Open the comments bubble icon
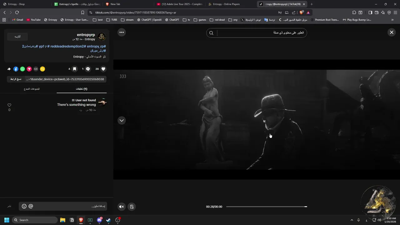400x225 pixels. coord(88,69)
